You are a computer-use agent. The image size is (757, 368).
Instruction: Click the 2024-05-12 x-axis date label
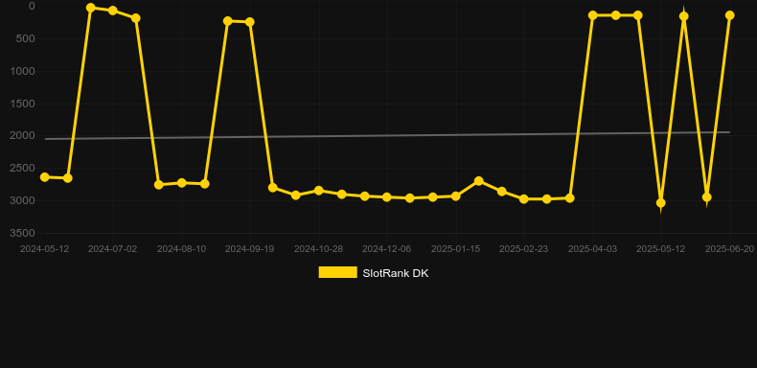[x=44, y=249]
